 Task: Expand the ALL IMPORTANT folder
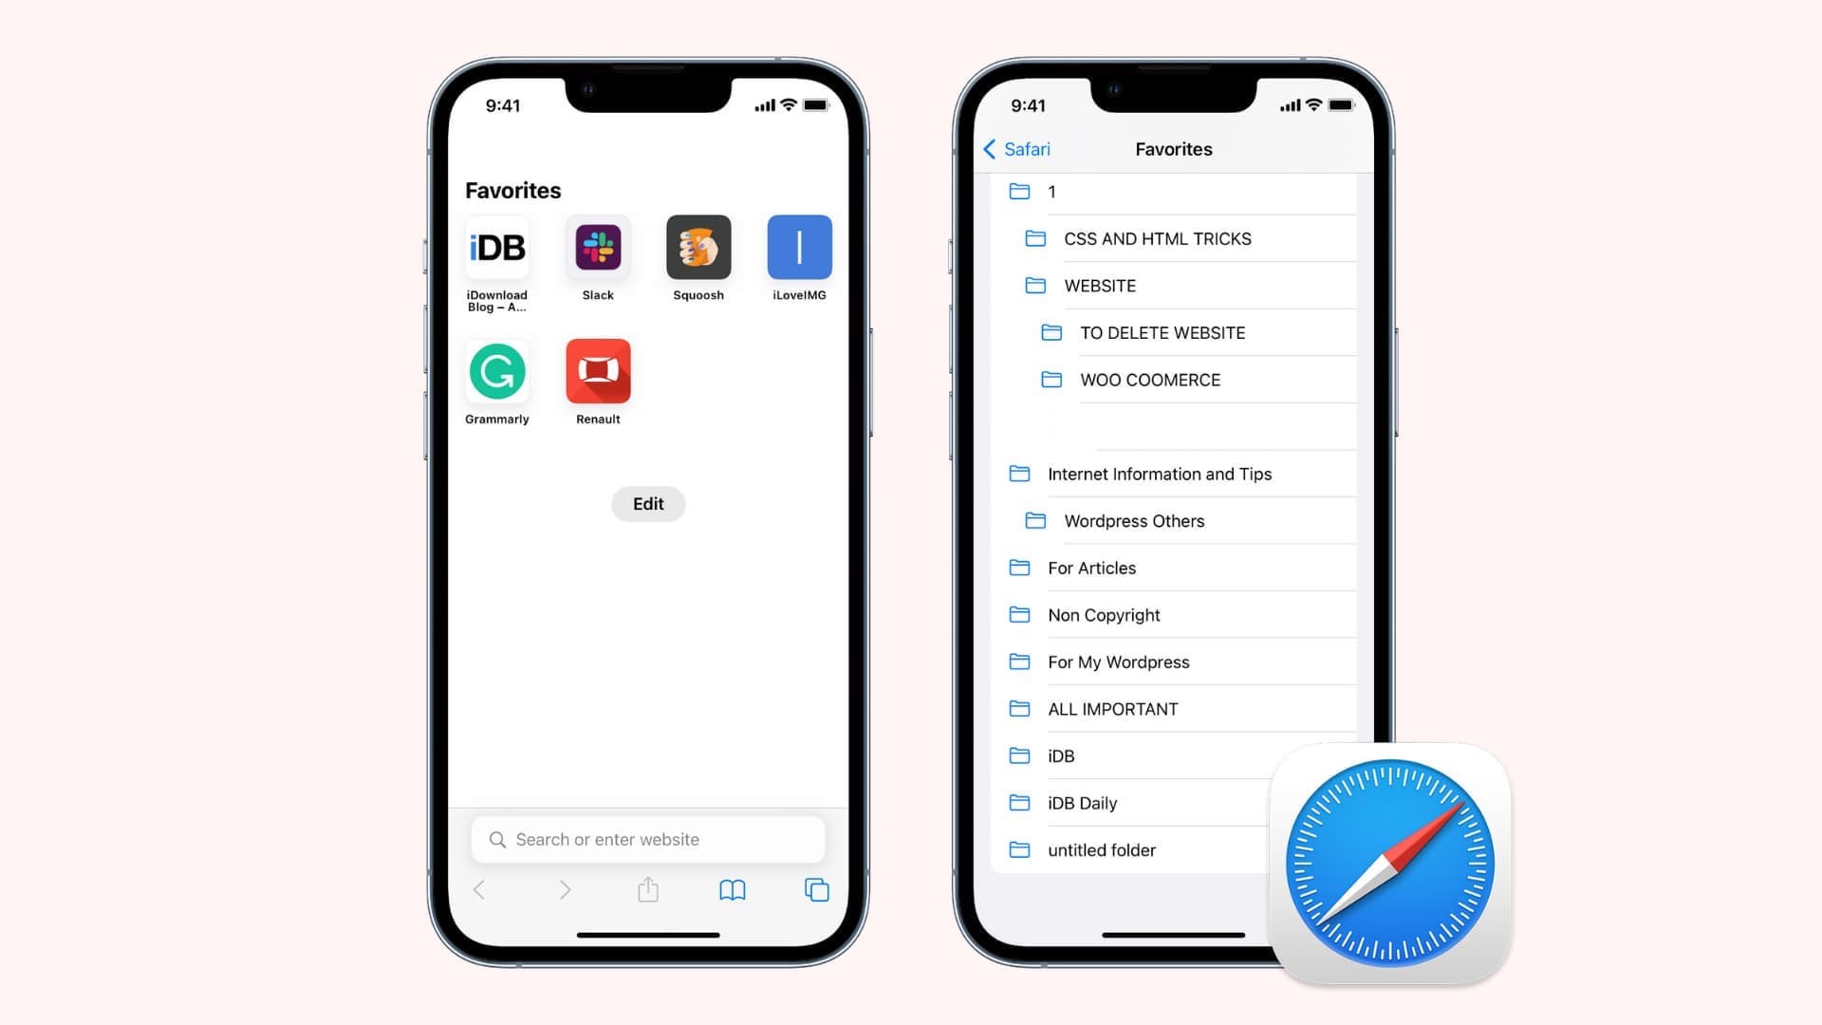coord(1112,708)
